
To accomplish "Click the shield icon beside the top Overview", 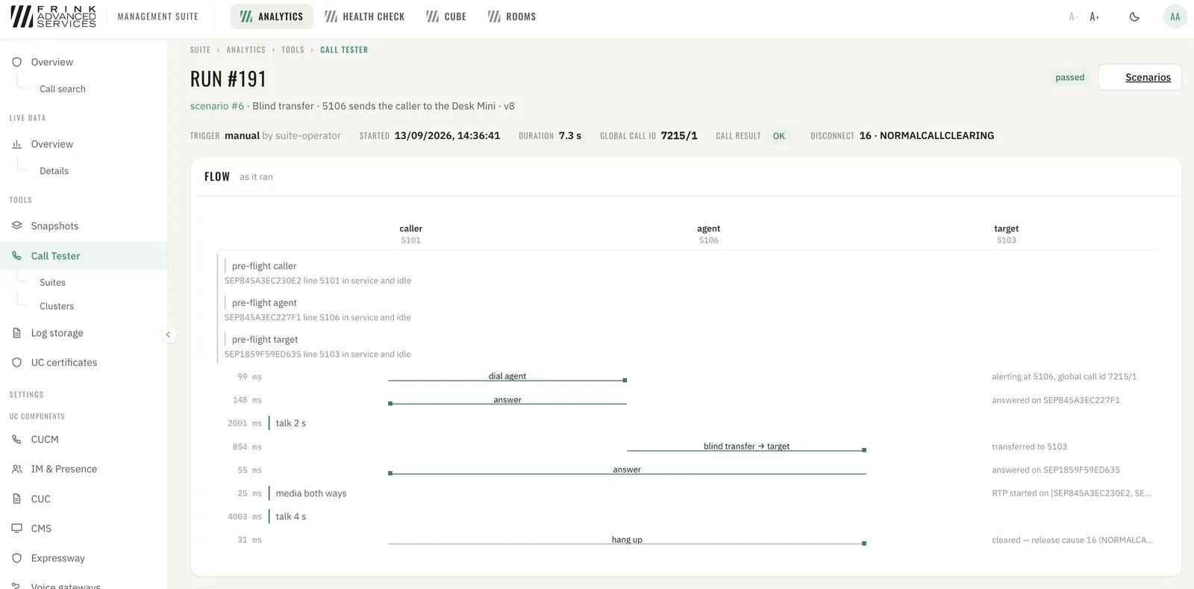I will point(16,62).
